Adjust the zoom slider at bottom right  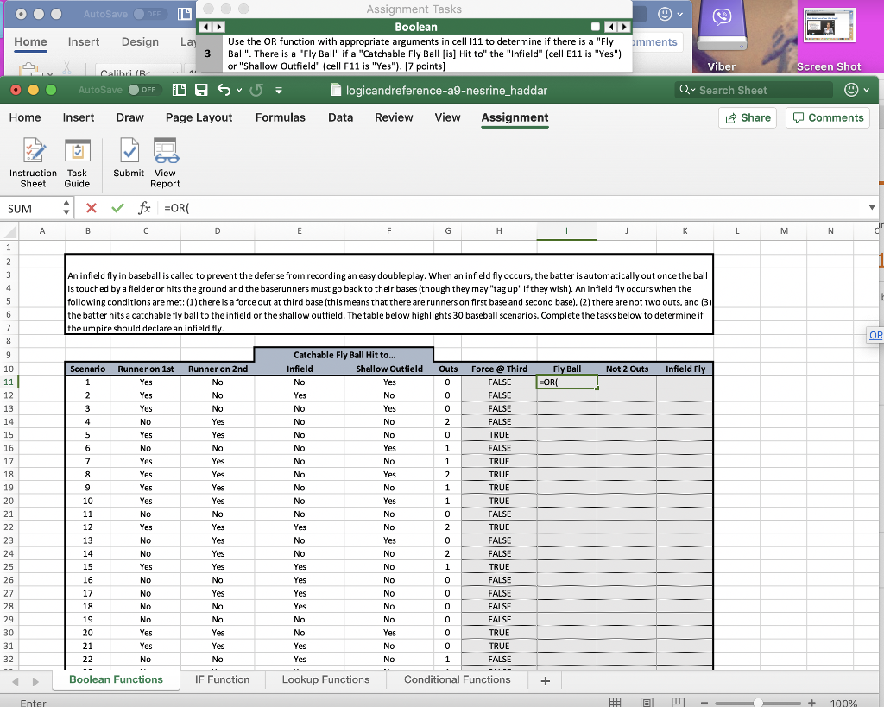coord(758,702)
